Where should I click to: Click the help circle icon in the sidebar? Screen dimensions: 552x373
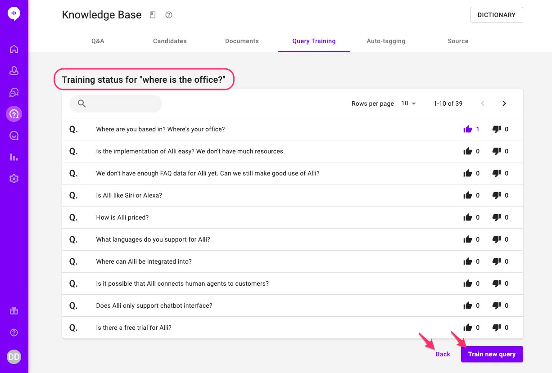14,333
